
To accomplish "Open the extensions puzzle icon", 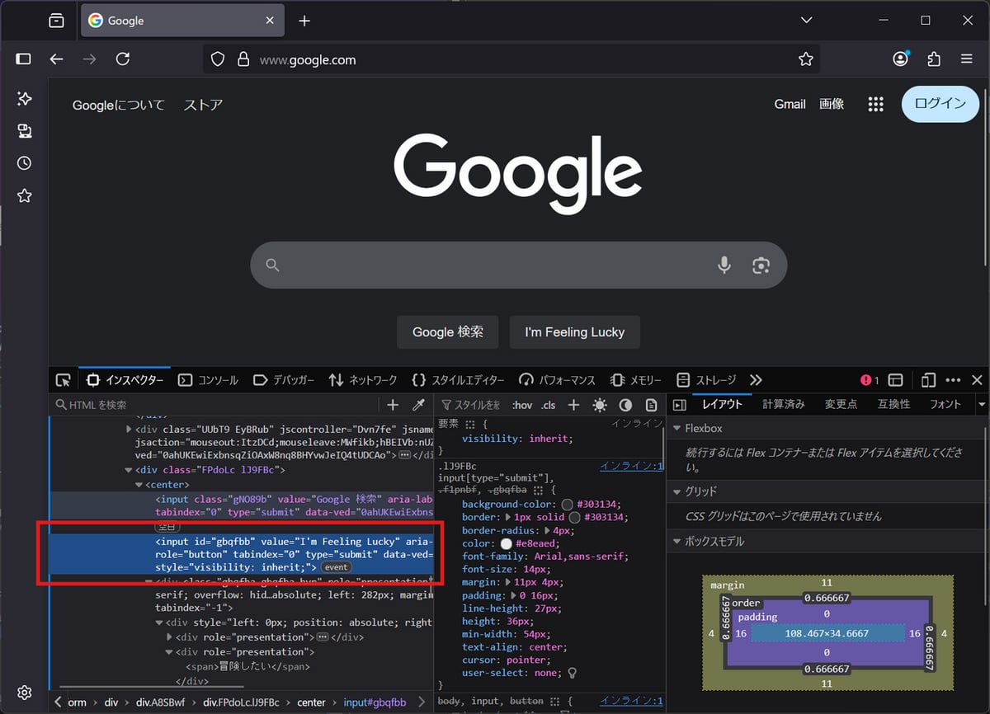I will [x=934, y=59].
